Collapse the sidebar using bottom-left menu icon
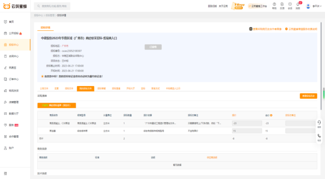This screenshot has height=179, width=325. (x=5, y=173)
